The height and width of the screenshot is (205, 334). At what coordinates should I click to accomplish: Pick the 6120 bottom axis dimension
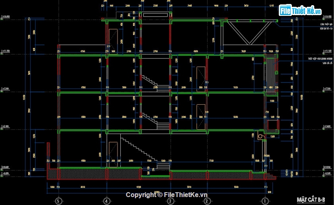pyautogui.click(x=139, y=187)
